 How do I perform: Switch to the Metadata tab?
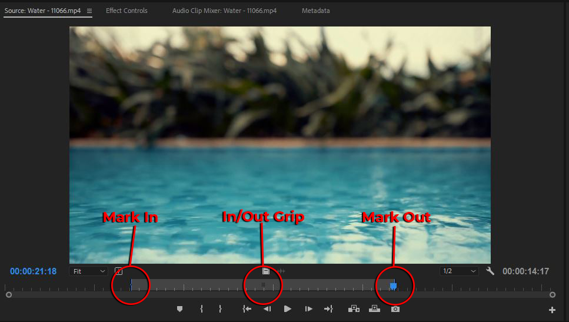point(315,11)
